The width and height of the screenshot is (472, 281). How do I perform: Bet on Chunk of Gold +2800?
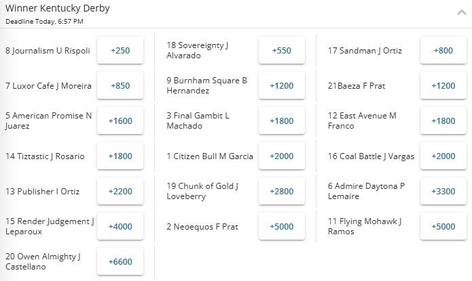tap(281, 192)
